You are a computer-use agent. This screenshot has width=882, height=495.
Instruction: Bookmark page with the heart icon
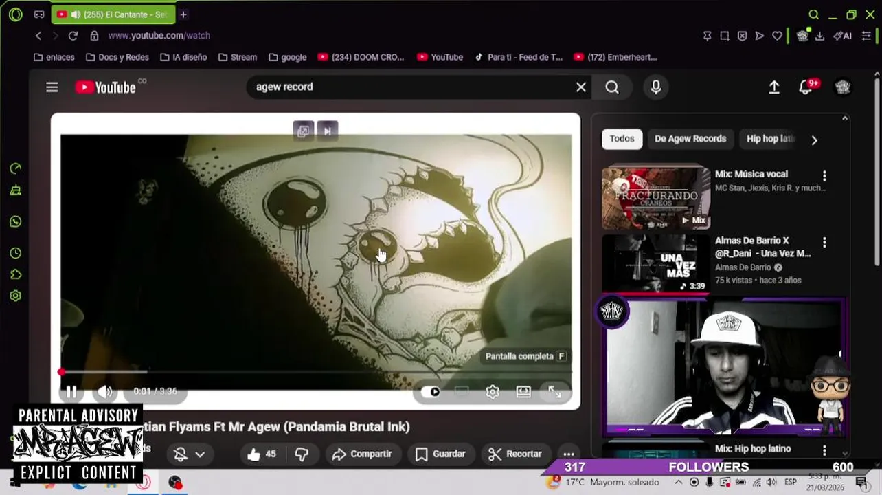pos(777,36)
